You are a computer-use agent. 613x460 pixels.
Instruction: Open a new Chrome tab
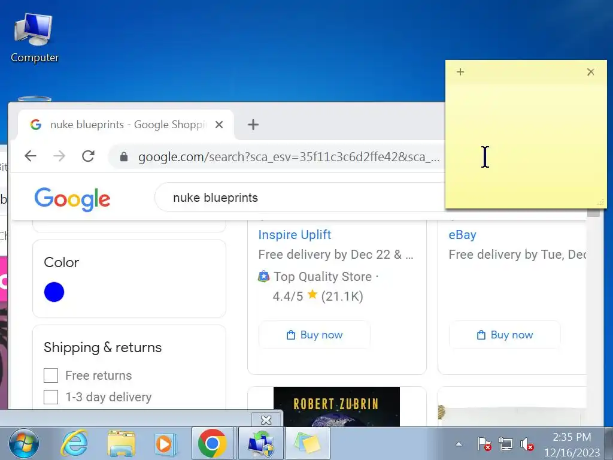(253, 125)
